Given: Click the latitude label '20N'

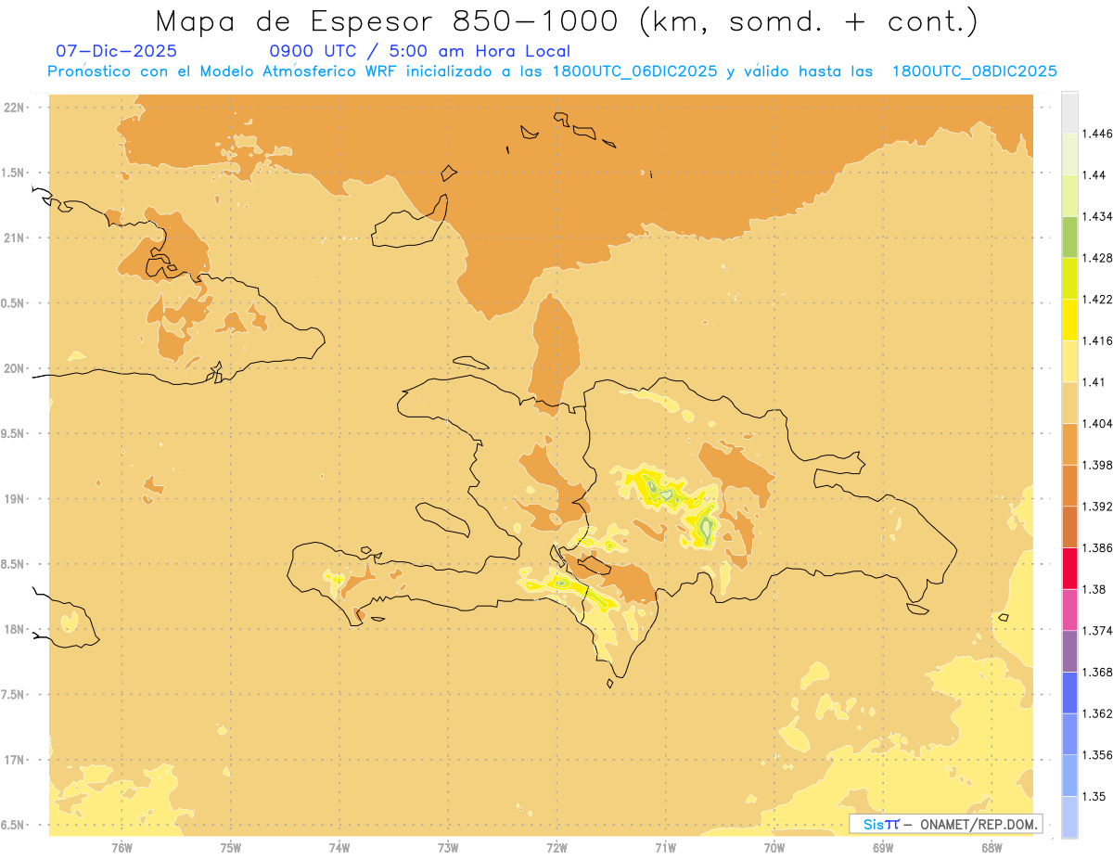Looking at the screenshot, I should [x=14, y=368].
